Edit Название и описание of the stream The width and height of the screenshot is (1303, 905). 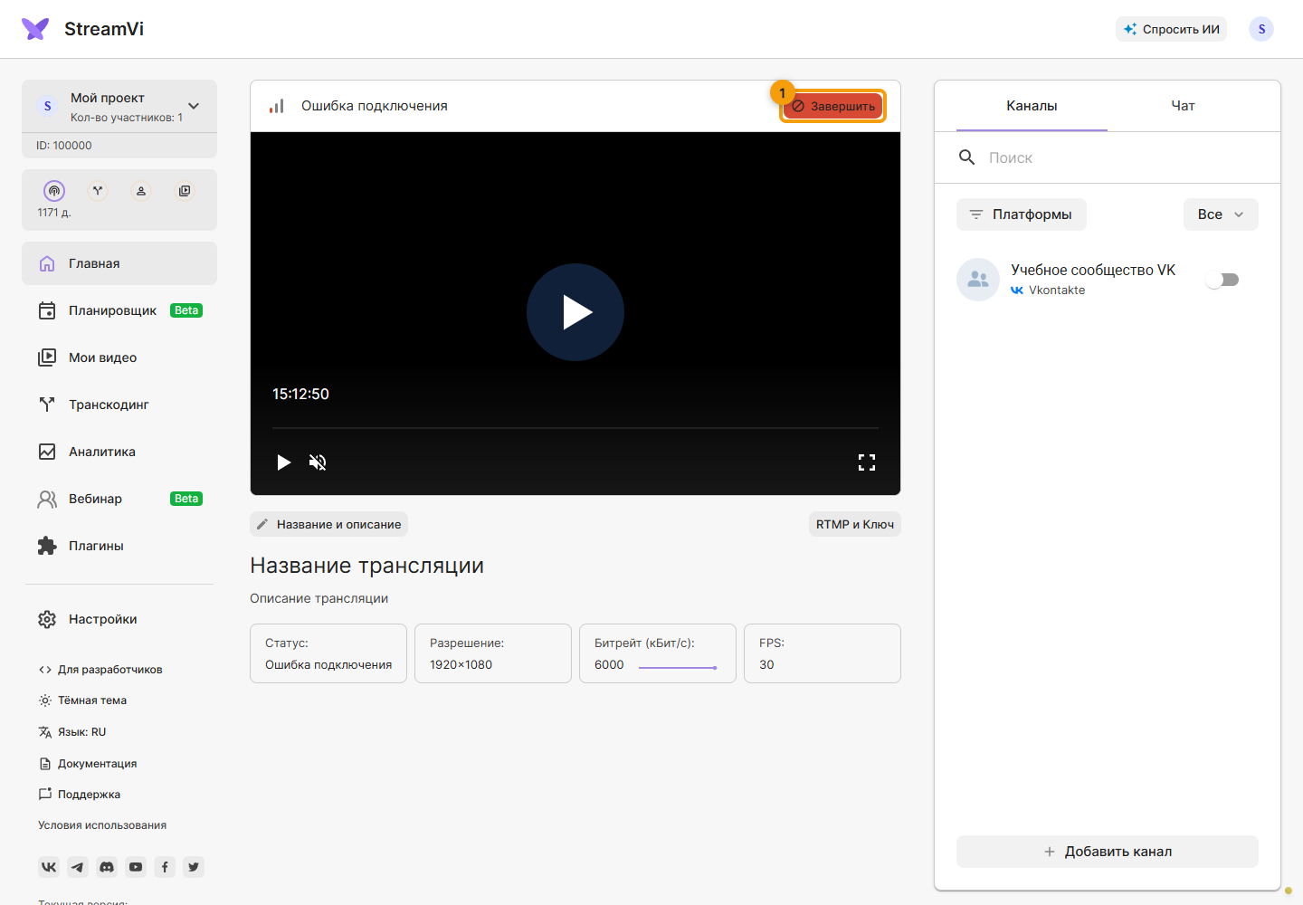[x=329, y=524]
